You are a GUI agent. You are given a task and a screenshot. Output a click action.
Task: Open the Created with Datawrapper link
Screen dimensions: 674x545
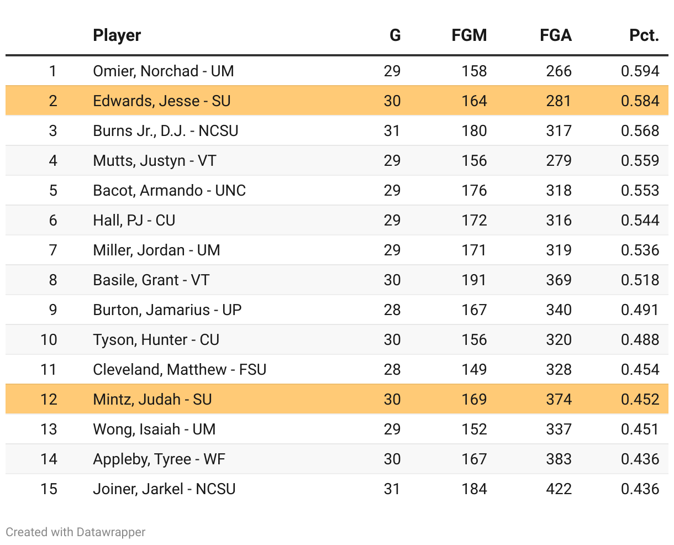(76, 532)
